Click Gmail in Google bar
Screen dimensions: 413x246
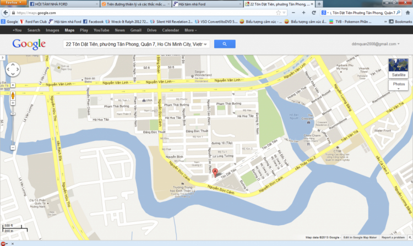coord(135,30)
